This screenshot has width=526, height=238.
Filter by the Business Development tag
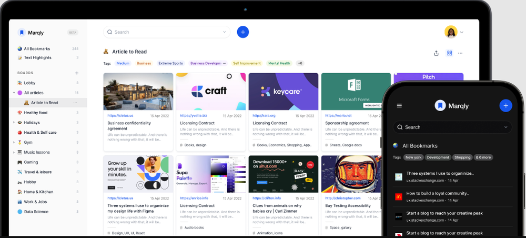(x=208, y=63)
